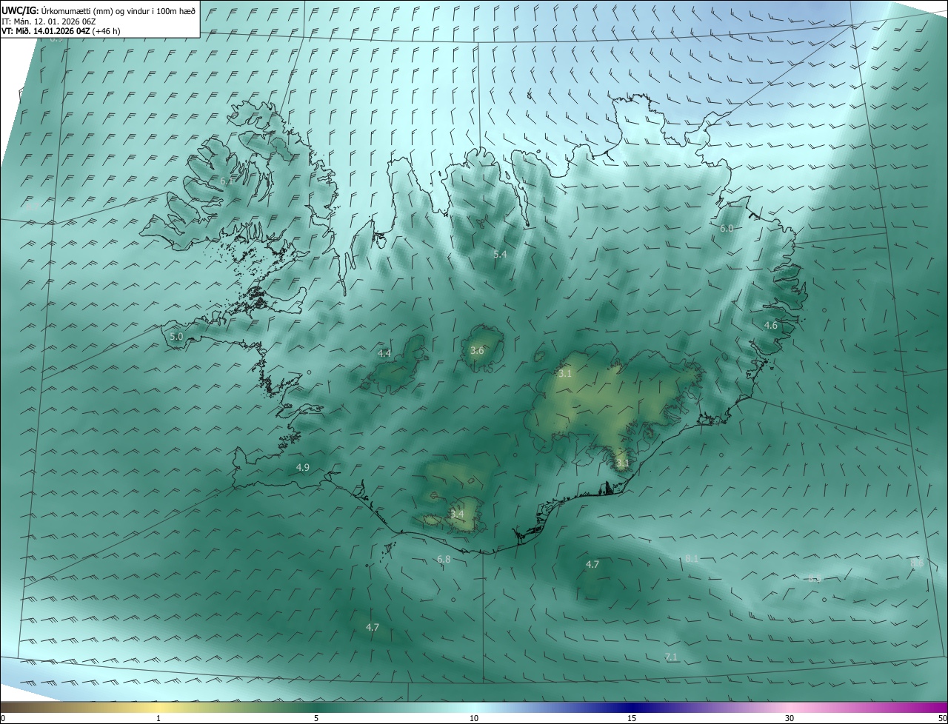Click the 8.6 value at the eastern map edge

(917, 563)
